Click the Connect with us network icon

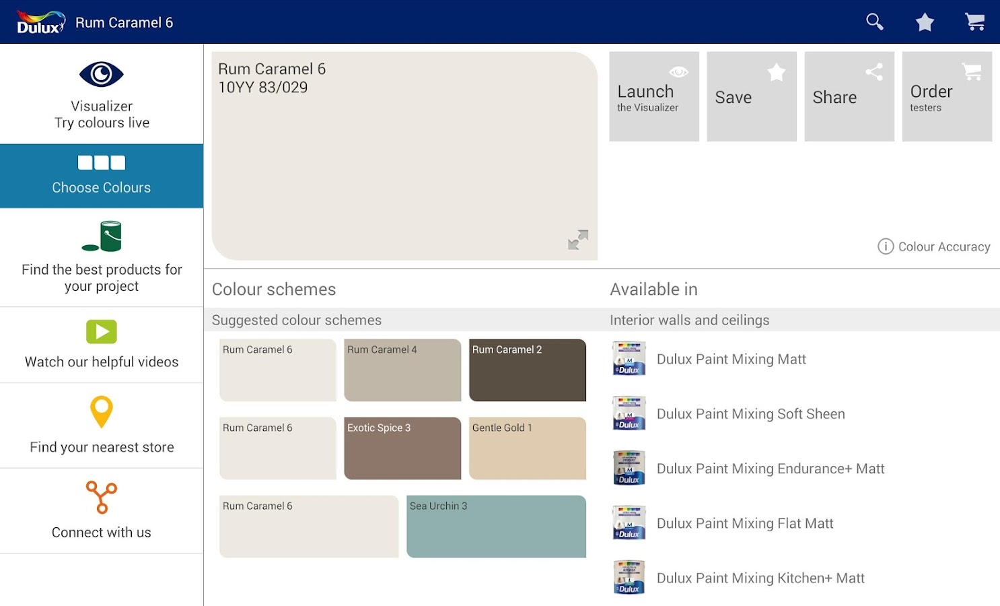[102, 498]
